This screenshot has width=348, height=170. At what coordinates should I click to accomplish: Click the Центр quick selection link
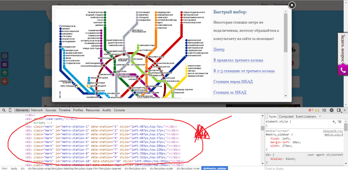[x=219, y=50]
